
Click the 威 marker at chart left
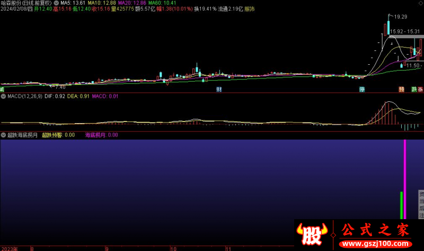[x=2, y=90]
